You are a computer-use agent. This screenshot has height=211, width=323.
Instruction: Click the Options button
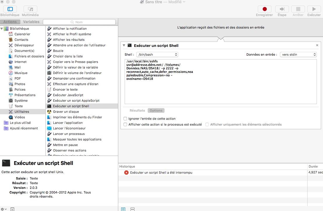(156, 110)
